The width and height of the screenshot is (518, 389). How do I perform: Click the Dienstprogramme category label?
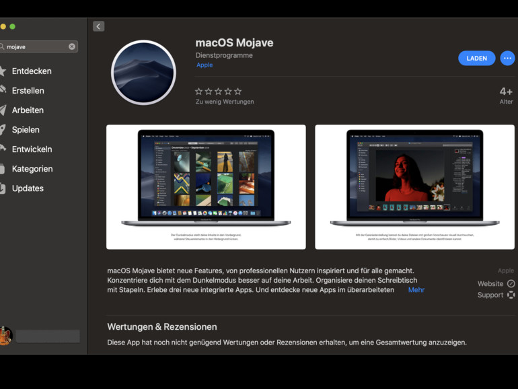coord(224,55)
